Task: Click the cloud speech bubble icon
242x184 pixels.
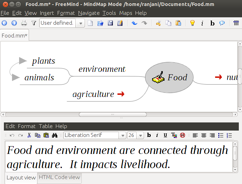Action: 222,23
